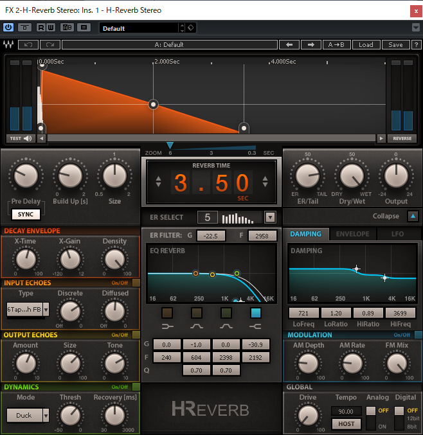Click the middle decay envelope handle
The height and width of the screenshot is (435, 423).
point(153,105)
